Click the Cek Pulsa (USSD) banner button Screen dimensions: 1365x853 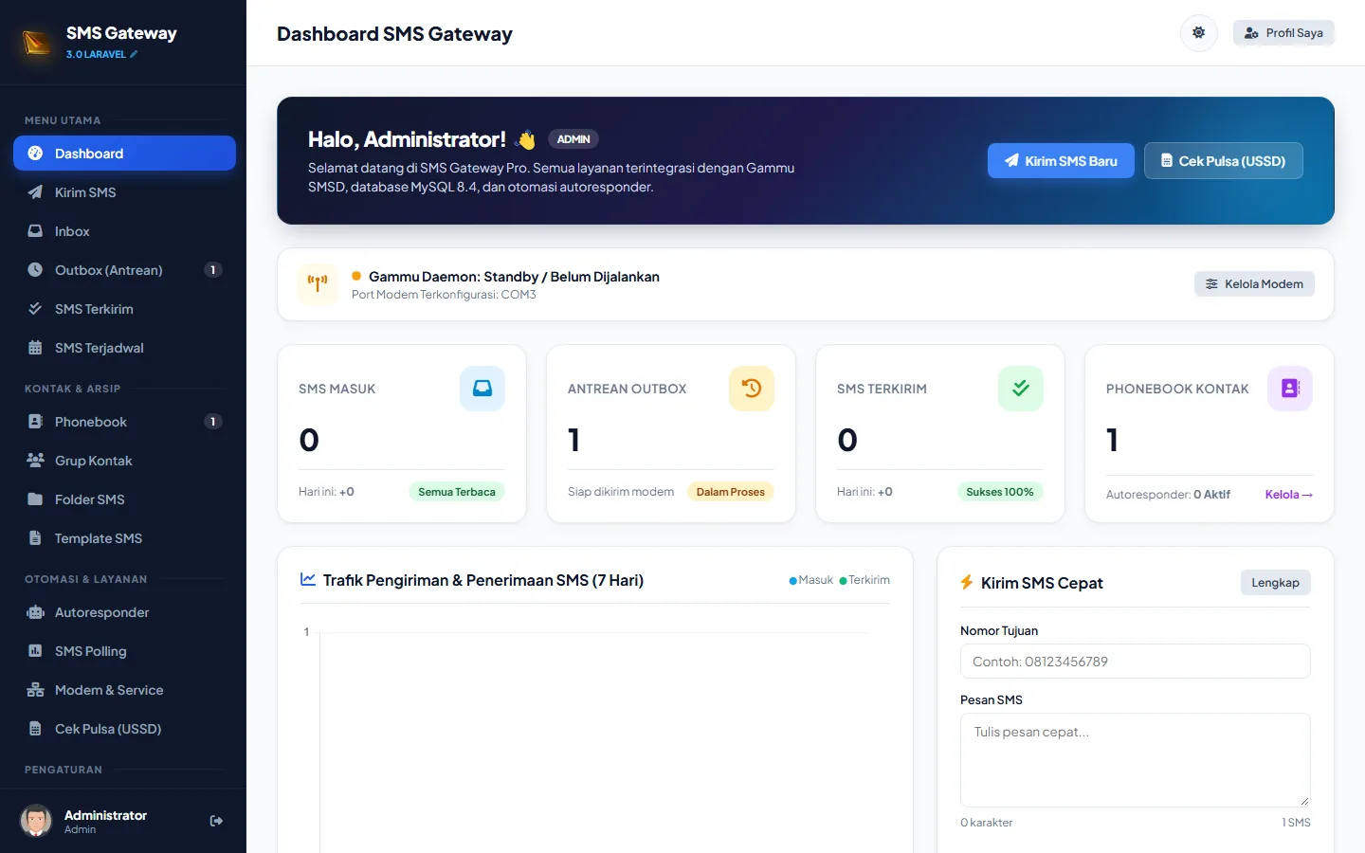(x=1224, y=161)
